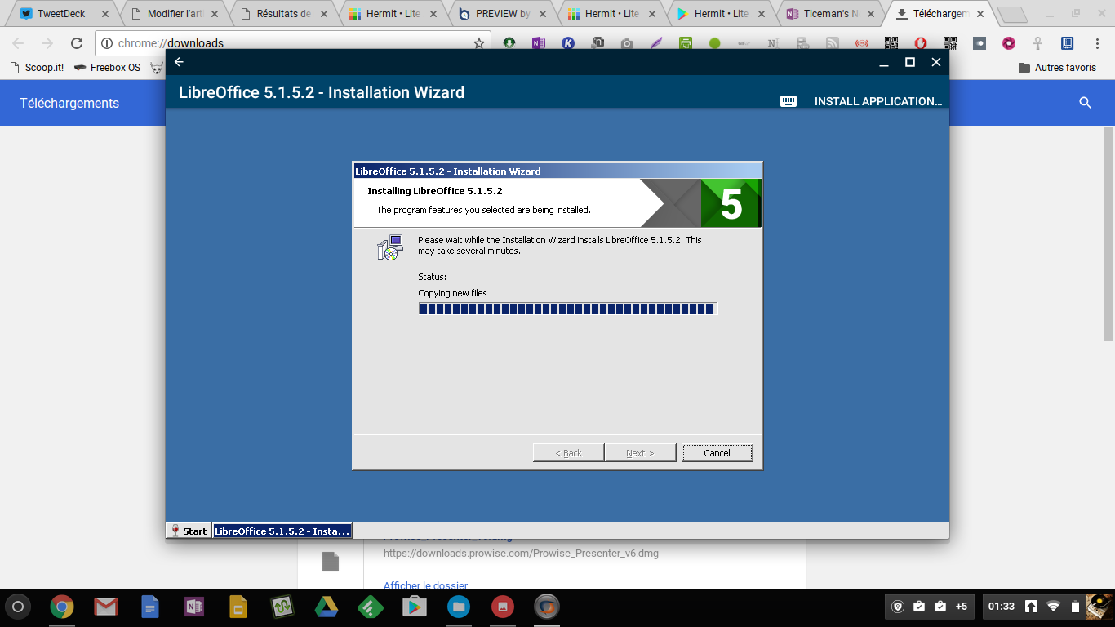Open CrossOver from the shelf
1115x627 pixels.
(547, 607)
